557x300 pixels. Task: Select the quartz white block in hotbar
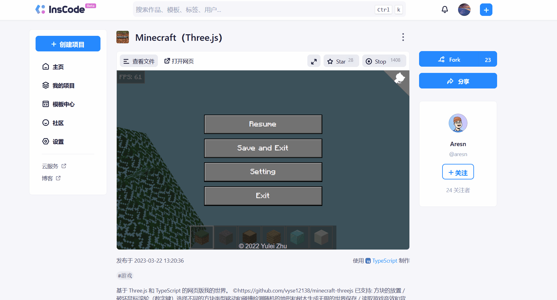(x=321, y=237)
